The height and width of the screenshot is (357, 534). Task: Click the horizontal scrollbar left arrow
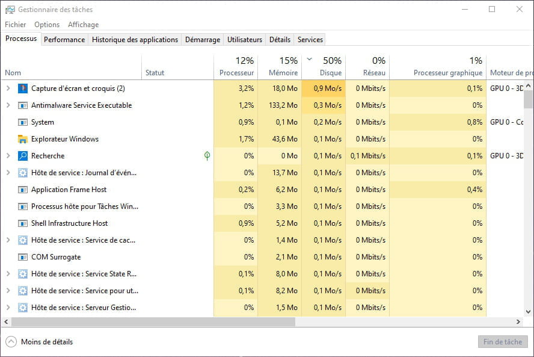[x=6, y=321]
